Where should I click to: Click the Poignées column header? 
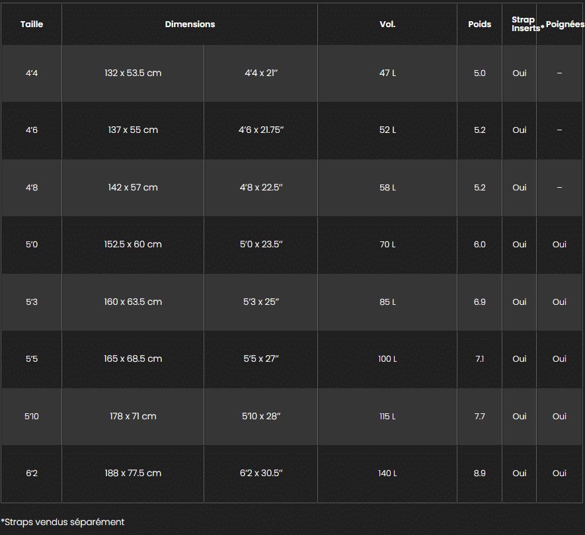pos(565,24)
